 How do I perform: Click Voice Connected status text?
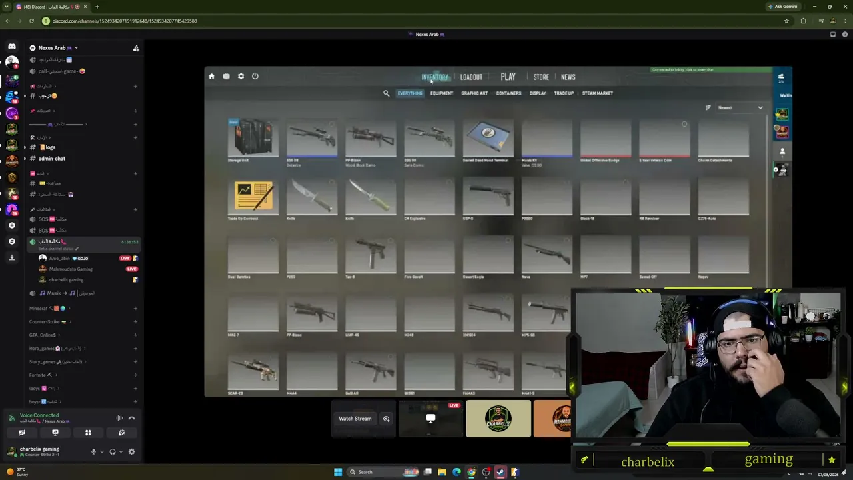coord(39,415)
